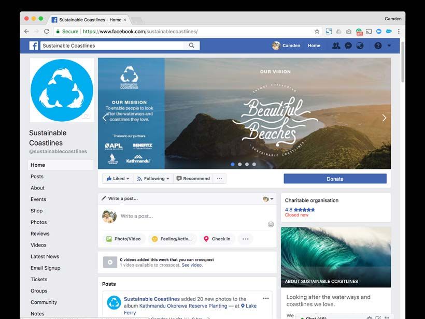Click Home in the Facebook top bar
Viewport: 425px width, 319px height.
coord(314,46)
